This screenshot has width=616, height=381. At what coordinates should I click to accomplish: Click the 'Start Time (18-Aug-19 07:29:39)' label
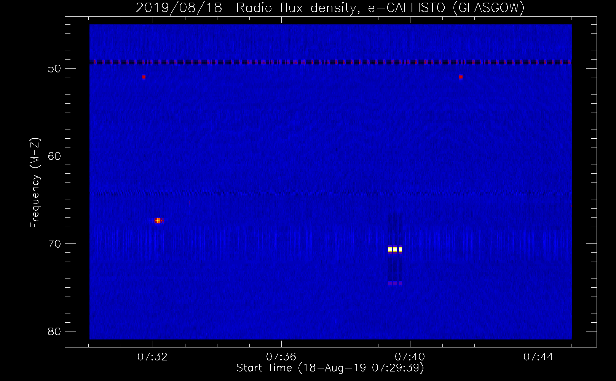click(x=330, y=368)
